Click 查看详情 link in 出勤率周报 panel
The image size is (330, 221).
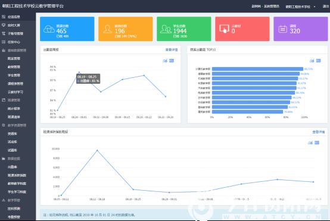tap(172, 50)
